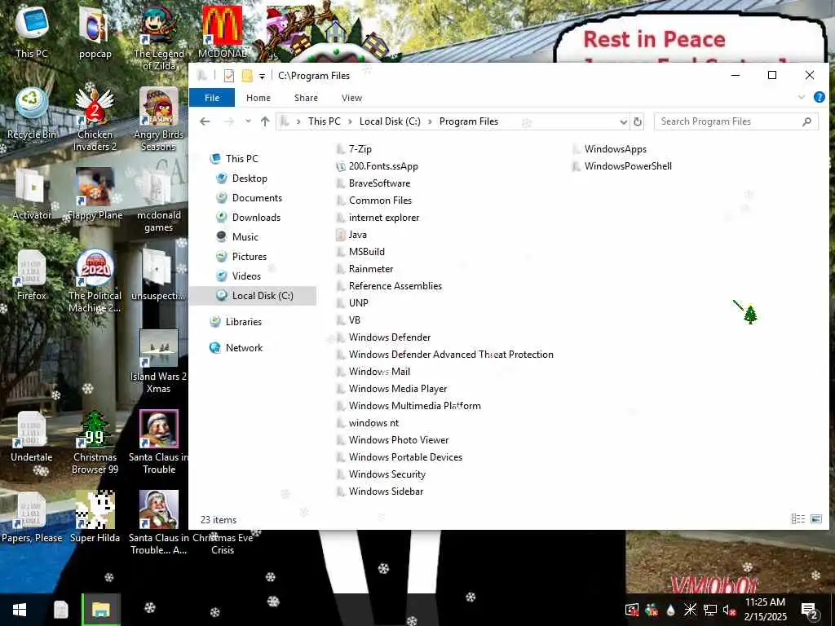Click the muted volume tray icon
835x626 pixels.
pos(729,610)
